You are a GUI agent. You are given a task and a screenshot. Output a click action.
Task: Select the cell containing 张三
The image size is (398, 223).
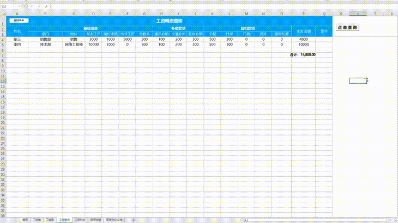17,40
